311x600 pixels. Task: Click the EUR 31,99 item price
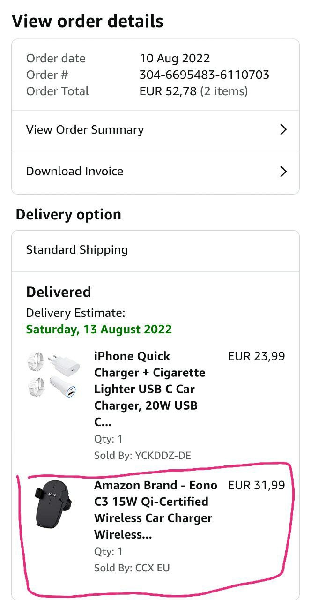[256, 486]
